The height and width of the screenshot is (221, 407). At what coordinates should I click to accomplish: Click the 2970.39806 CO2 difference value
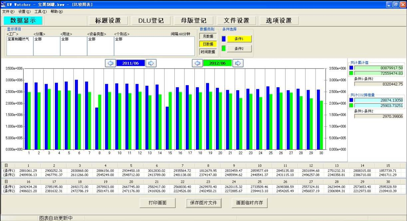click(x=379, y=116)
